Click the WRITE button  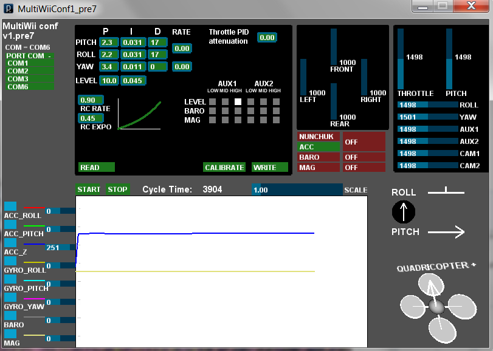tap(270, 168)
